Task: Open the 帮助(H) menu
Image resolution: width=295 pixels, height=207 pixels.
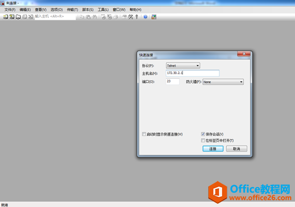Action: pyautogui.click(x=135, y=10)
